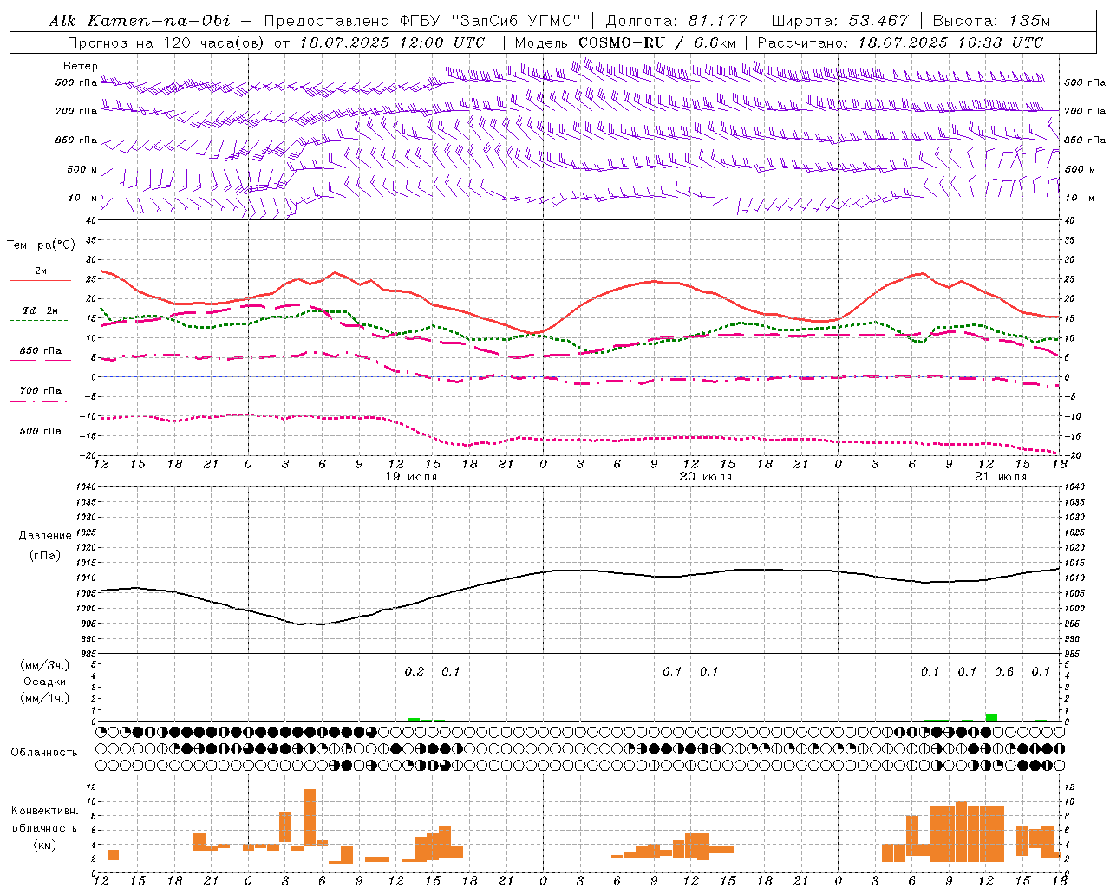
Task: Click the '20 июля' date label
Action: (706, 477)
